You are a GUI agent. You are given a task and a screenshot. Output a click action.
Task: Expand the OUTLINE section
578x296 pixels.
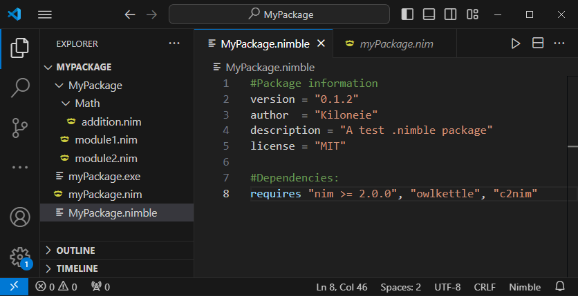117,250
